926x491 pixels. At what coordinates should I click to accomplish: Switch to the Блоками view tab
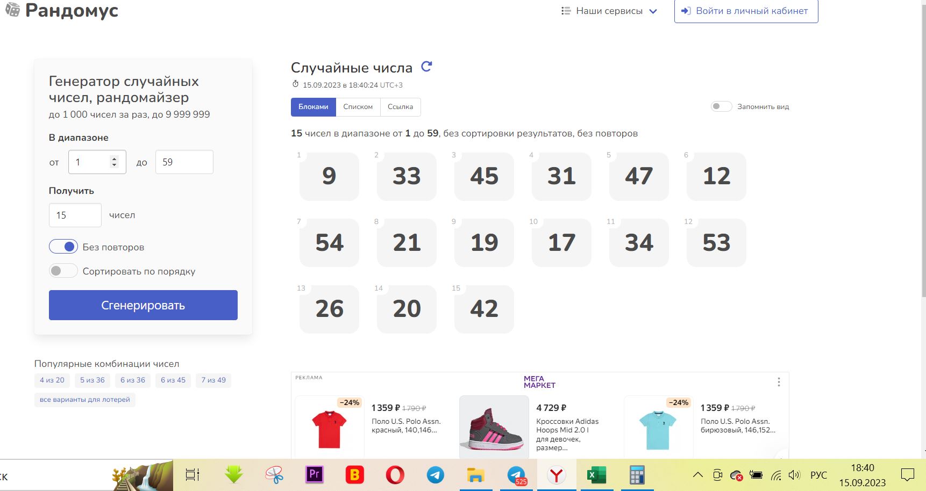(x=314, y=107)
